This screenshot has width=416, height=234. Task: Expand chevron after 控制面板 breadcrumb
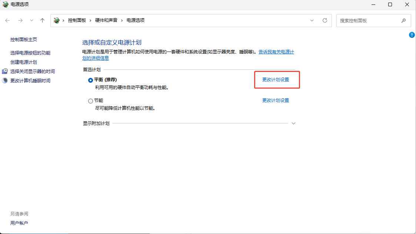tap(90, 20)
